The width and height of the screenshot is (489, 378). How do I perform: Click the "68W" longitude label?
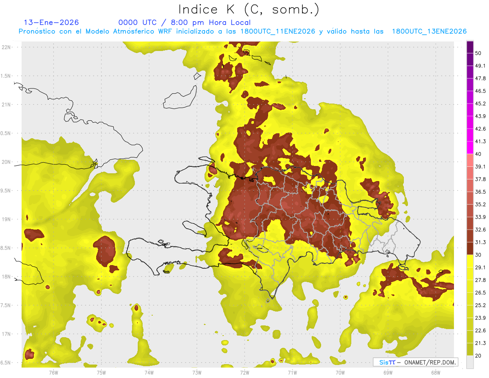(x=436, y=372)
